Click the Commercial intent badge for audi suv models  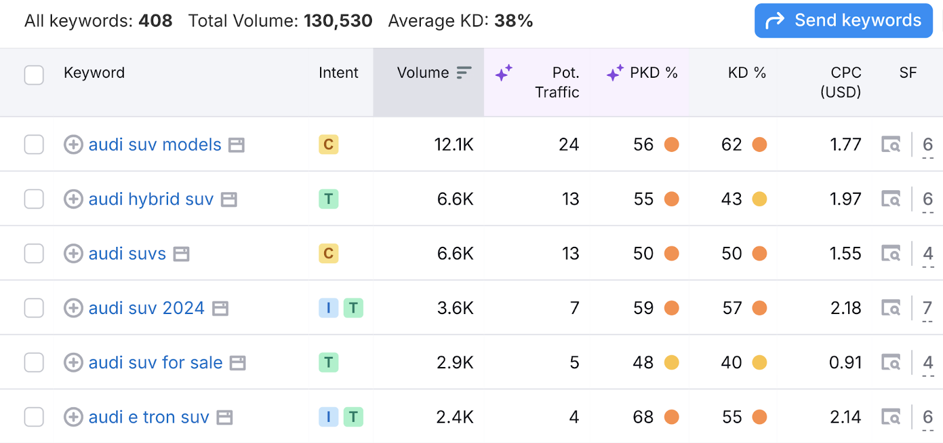click(328, 144)
